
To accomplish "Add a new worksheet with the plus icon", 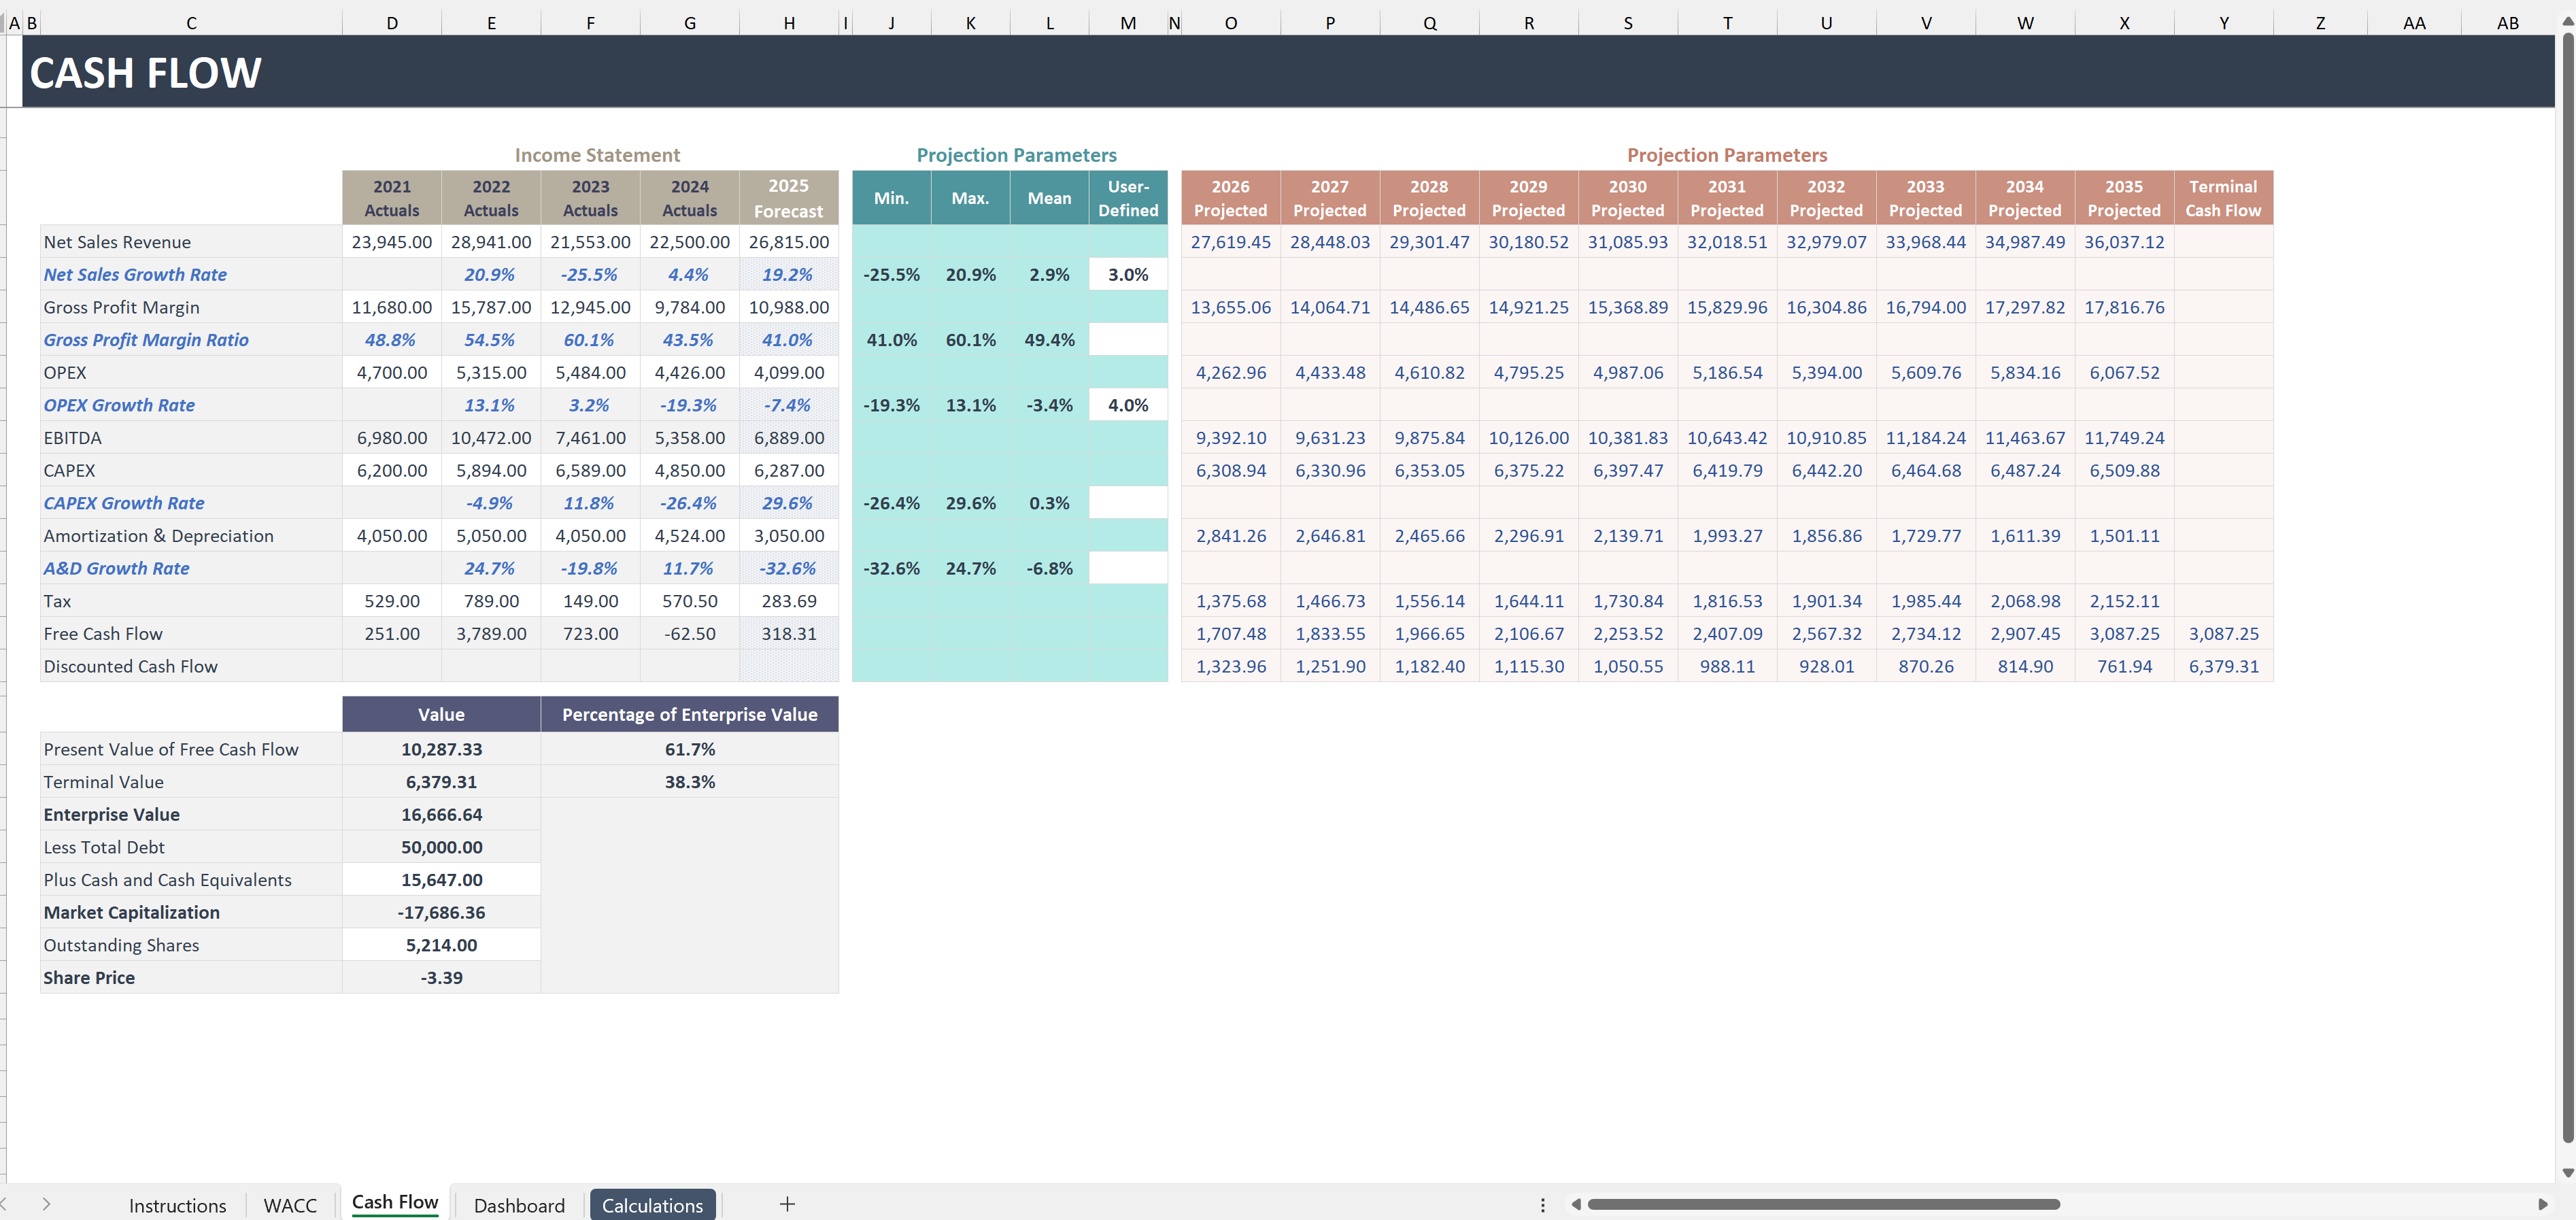I will click(x=787, y=1204).
